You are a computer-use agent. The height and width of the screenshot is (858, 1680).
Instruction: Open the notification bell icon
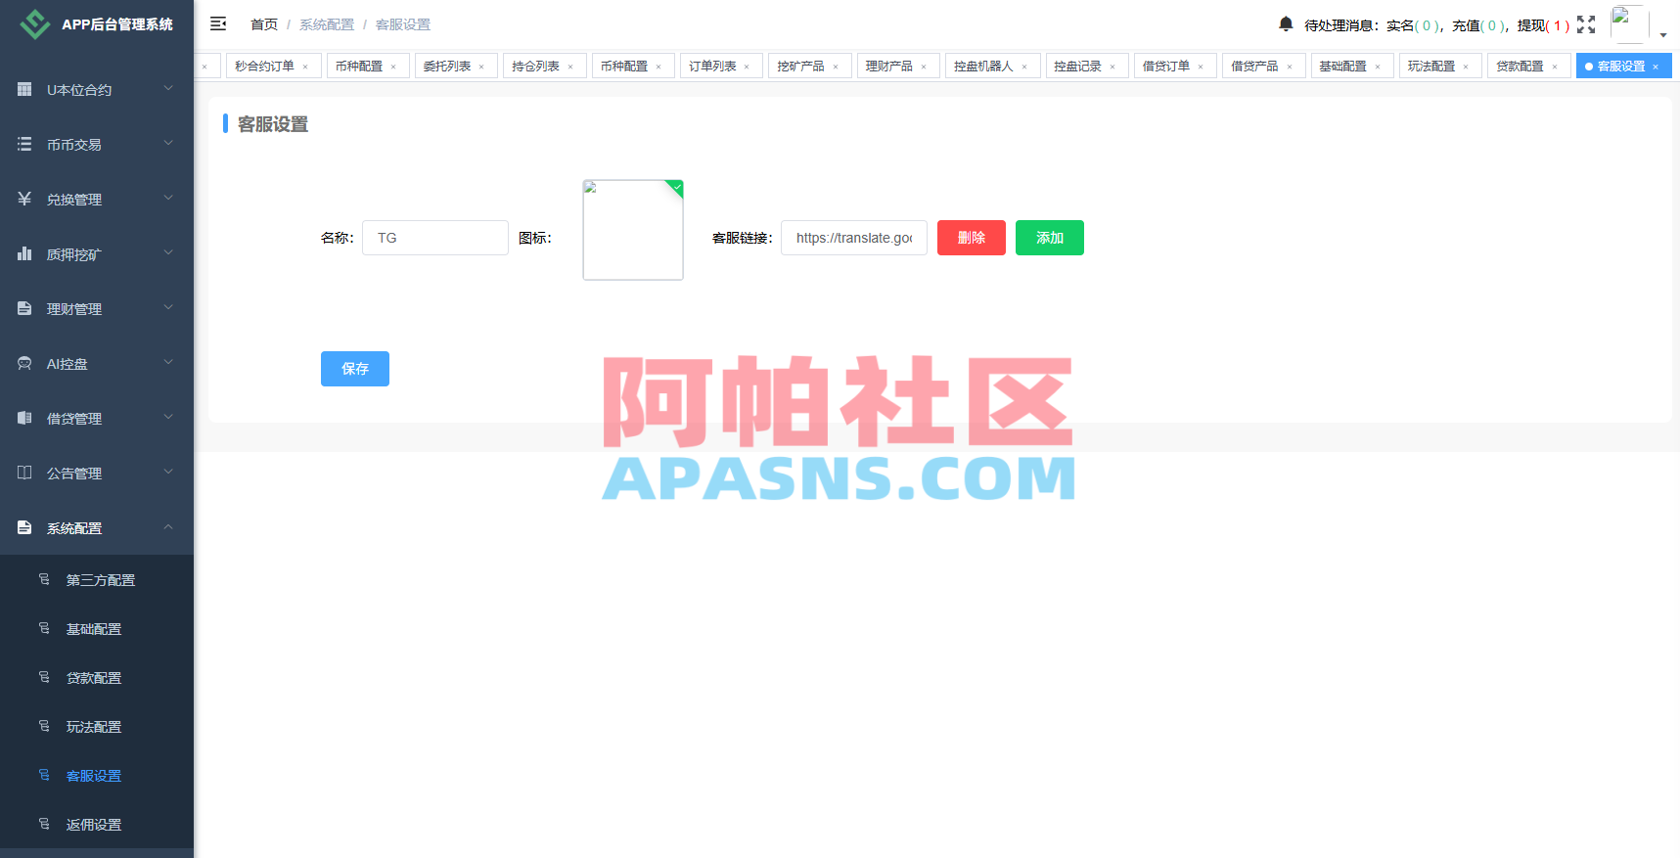1286,24
